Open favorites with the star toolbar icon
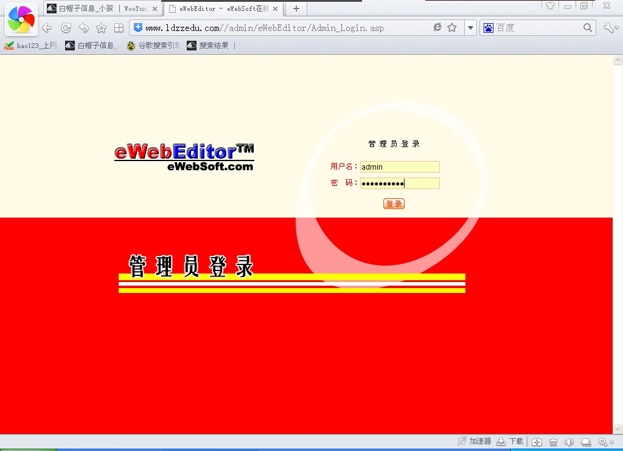623x451 pixels. click(102, 28)
